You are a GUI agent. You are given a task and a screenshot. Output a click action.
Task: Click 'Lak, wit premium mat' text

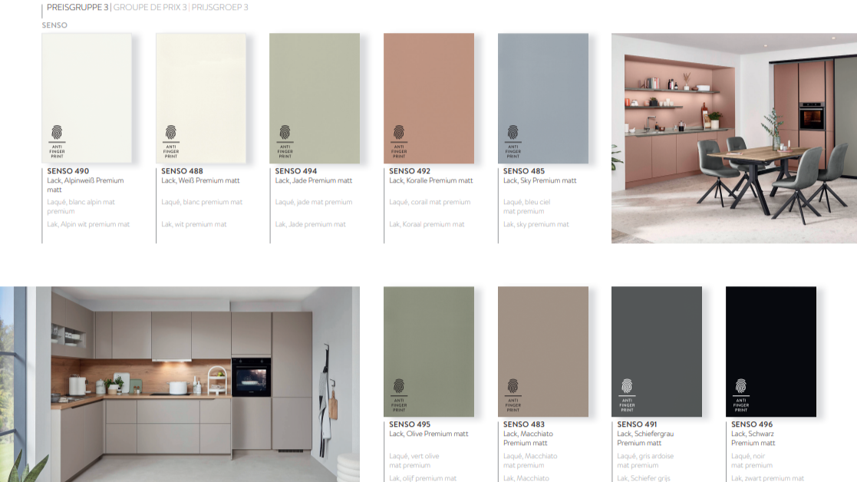click(194, 224)
